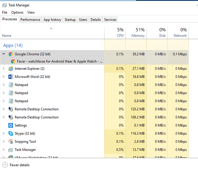This screenshot has height=172, width=198.
Task: Click the Internet Explorer icon
Action: tap(11, 68)
